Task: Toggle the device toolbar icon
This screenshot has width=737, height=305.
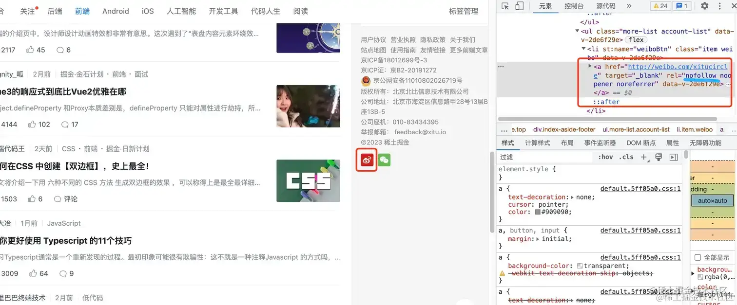Action: (520, 6)
